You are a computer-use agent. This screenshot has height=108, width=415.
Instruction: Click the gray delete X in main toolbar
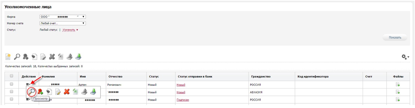52,57
